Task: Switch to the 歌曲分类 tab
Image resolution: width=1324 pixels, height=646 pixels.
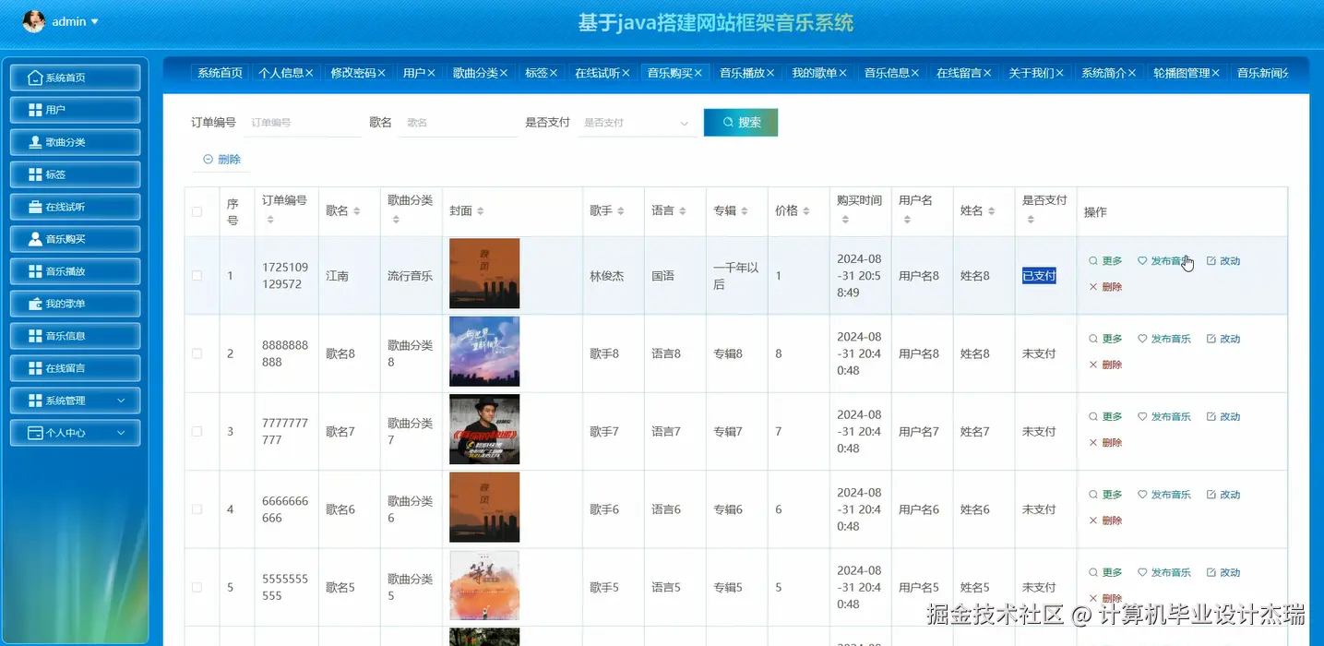Action: coord(481,73)
